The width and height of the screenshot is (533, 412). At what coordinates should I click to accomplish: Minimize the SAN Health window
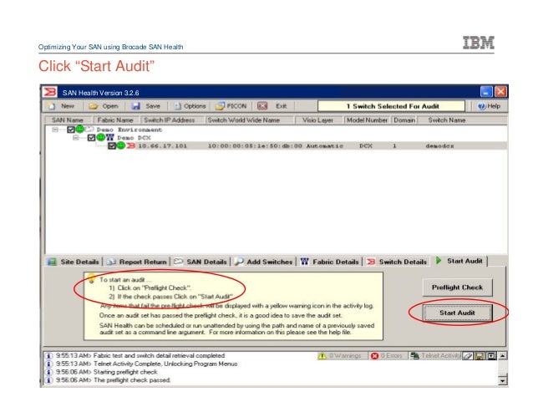pos(486,92)
